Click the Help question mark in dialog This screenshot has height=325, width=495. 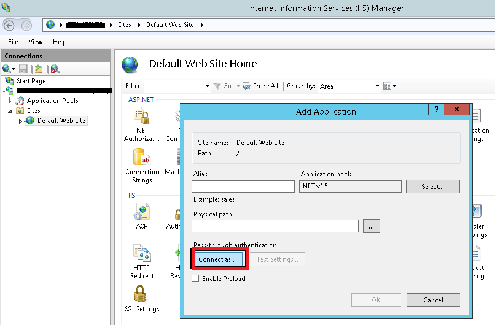(436, 109)
